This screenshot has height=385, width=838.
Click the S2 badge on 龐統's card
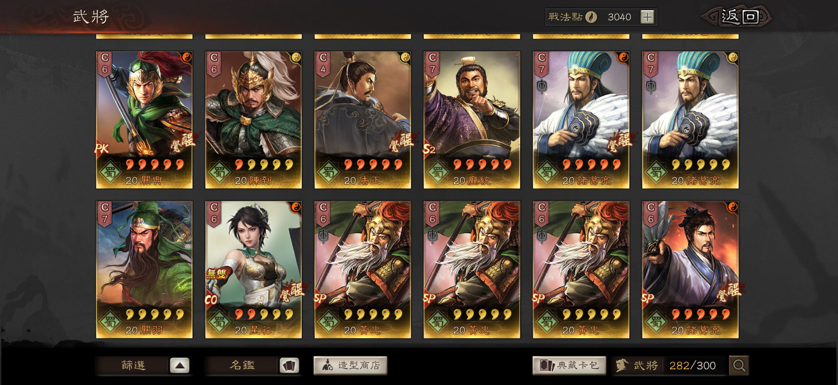tap(429, 149)
